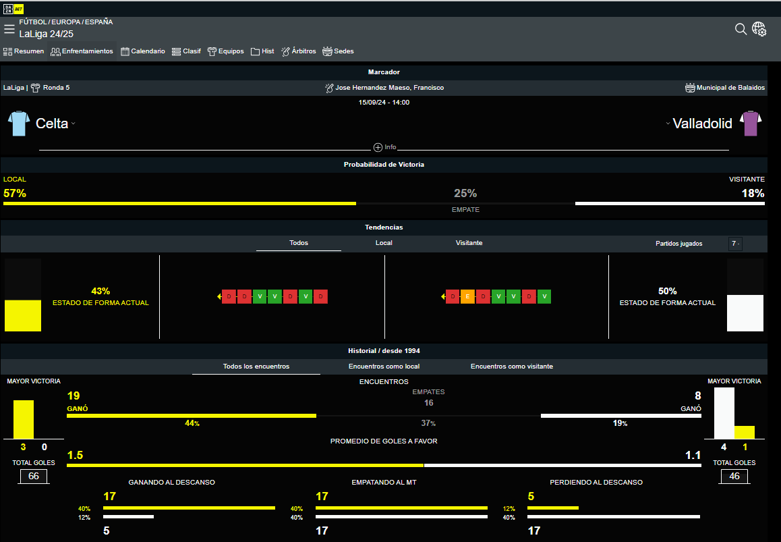Click the referee name Jose Hernandez Maeso

(x=389, y=88)
